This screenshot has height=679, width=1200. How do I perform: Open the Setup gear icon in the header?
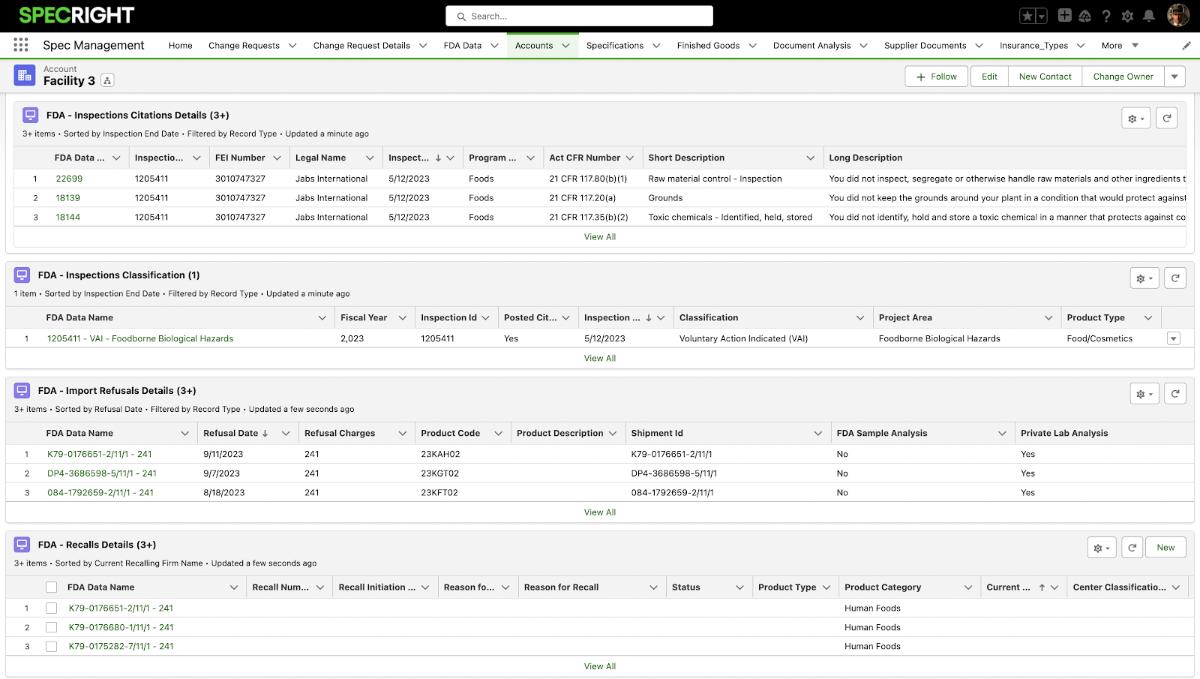point(1127,16)
